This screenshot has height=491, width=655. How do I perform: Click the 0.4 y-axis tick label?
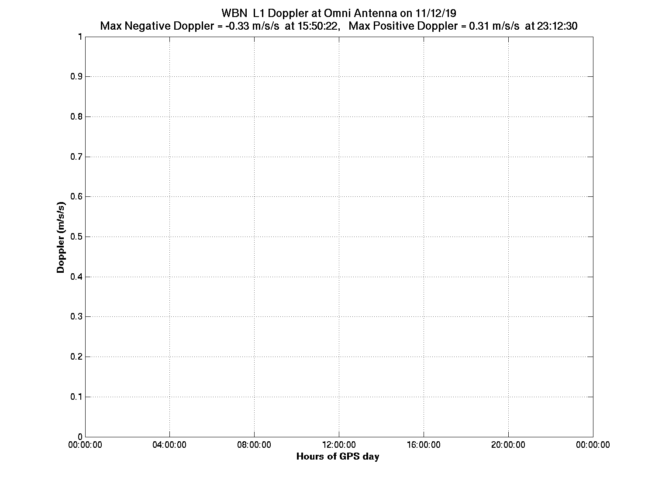(76, 277)
